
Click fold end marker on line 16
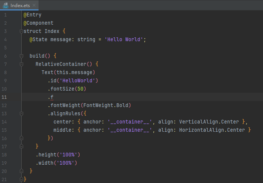click(21, 138)
